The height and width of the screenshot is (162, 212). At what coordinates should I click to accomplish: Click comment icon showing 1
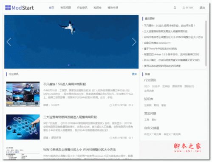pyautogui.click(x=130, y=138)
